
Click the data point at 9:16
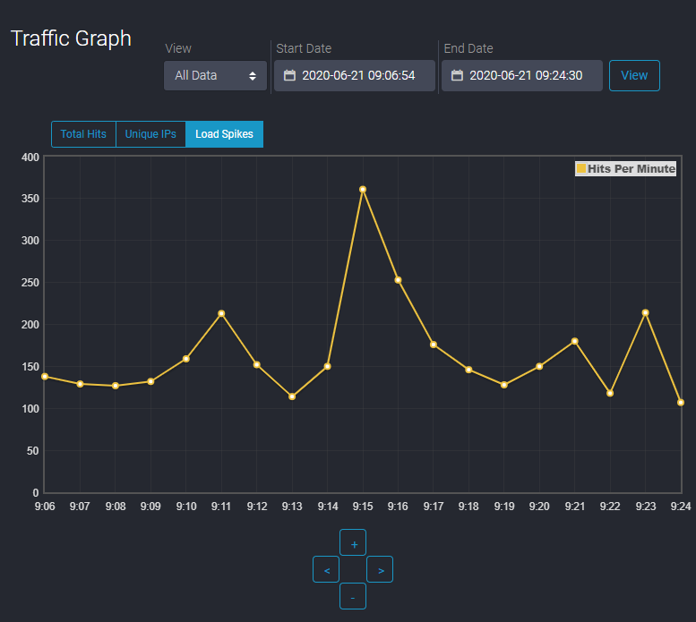398,280
